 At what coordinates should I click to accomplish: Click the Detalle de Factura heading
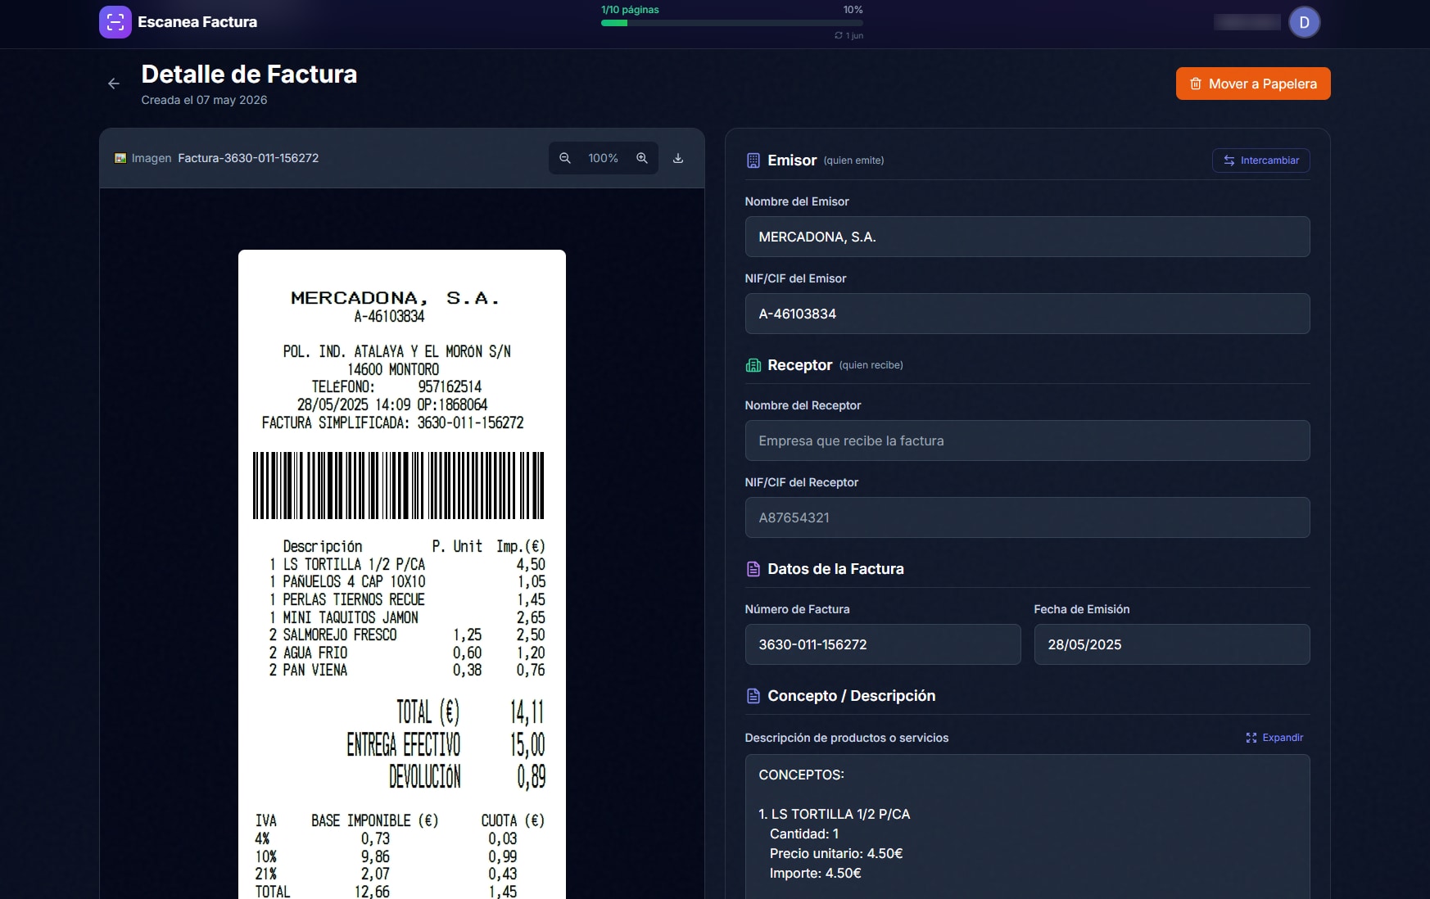pos(249,74)
